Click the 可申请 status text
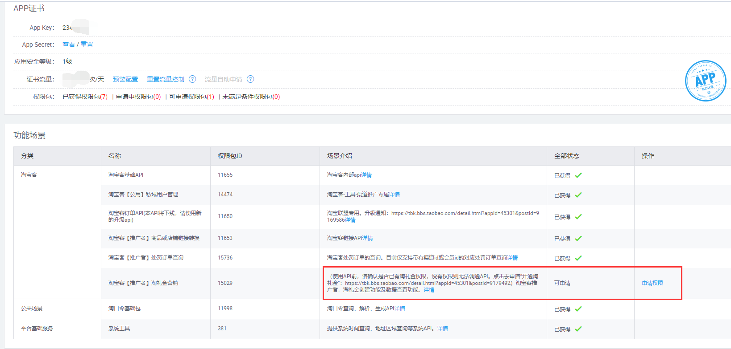The width and height of the screenshot is (731, 349). point(562,283)
